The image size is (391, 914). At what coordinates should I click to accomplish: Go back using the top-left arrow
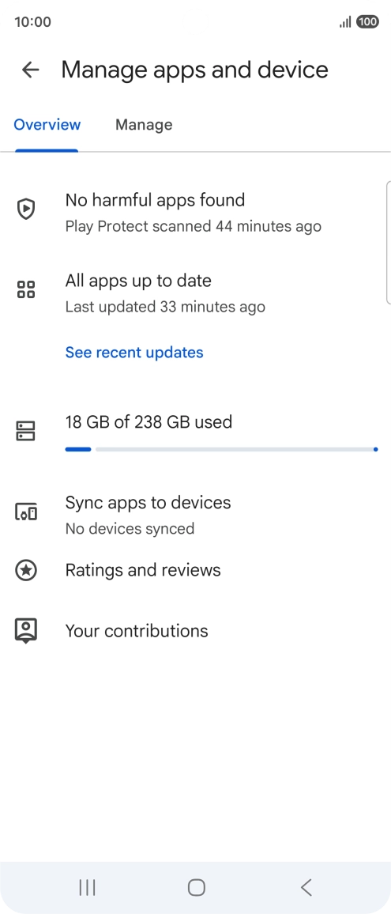coord(30,70)
